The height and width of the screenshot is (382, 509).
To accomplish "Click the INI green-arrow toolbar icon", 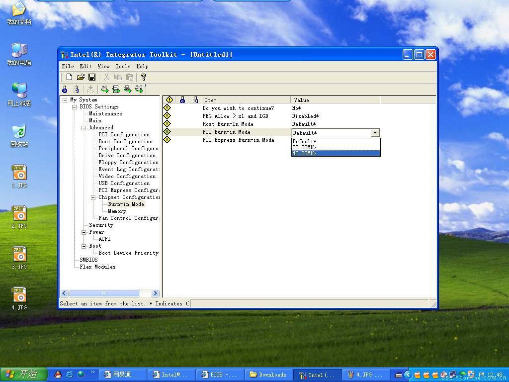I will pos(104,89).
